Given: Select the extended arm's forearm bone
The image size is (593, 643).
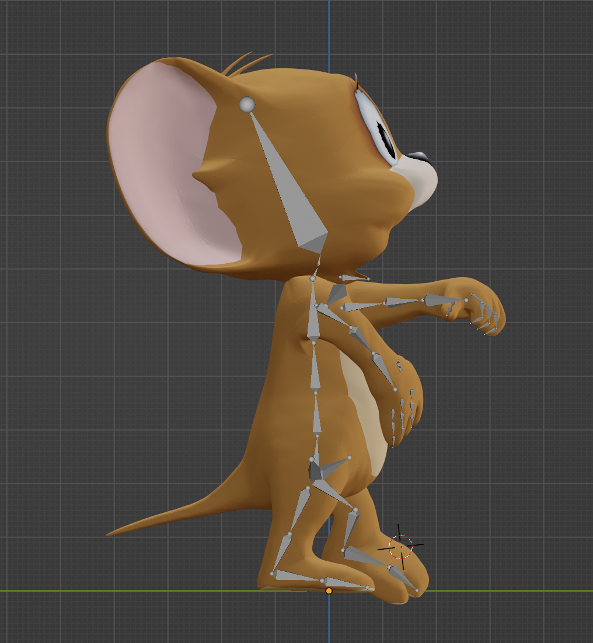Looking at the screenshot, I should 404,302.
